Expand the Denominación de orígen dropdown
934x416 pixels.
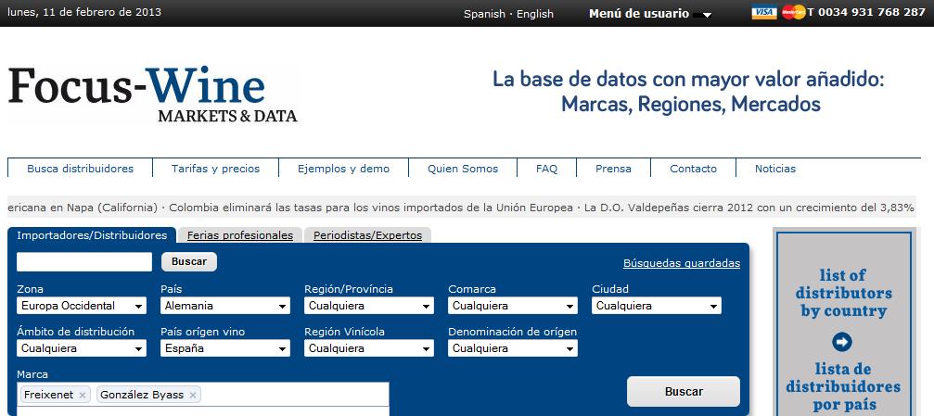(513, 348)
